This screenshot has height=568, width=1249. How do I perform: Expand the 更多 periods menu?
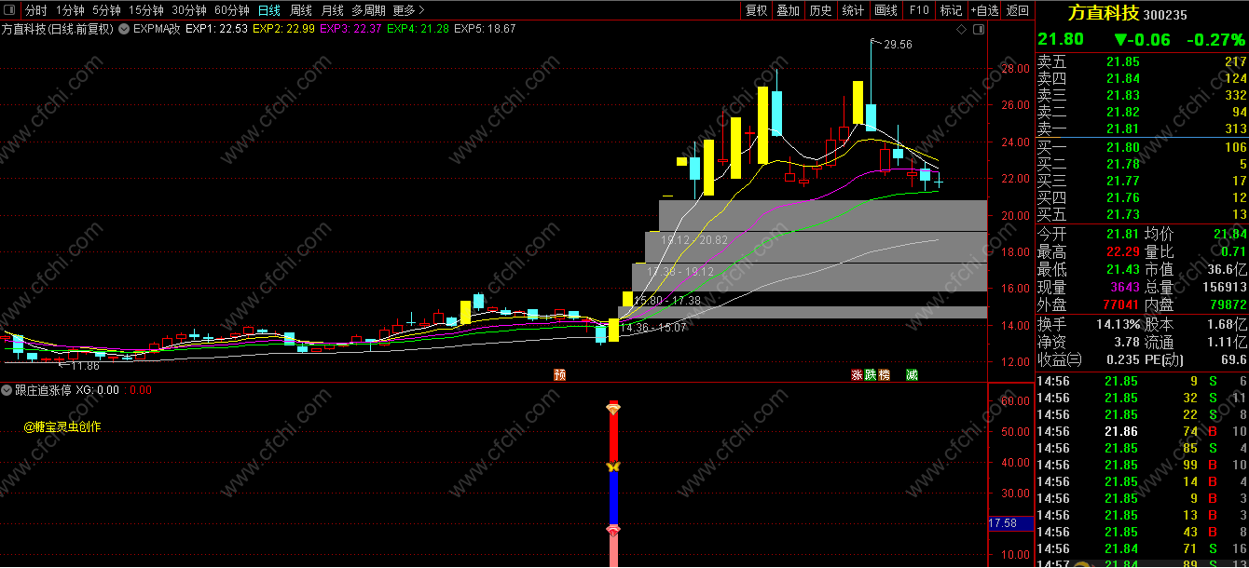pos(408,10)
